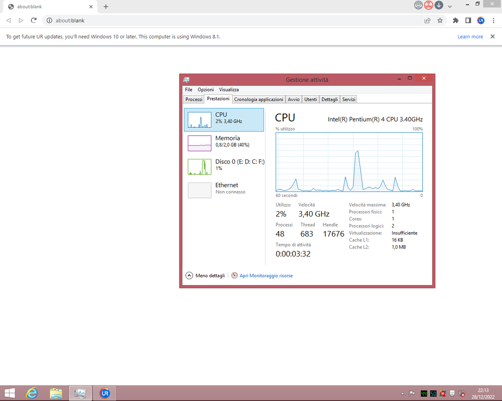Click the cyan 58 tray icon
502x401 pixels.
(x=433, y=393)
